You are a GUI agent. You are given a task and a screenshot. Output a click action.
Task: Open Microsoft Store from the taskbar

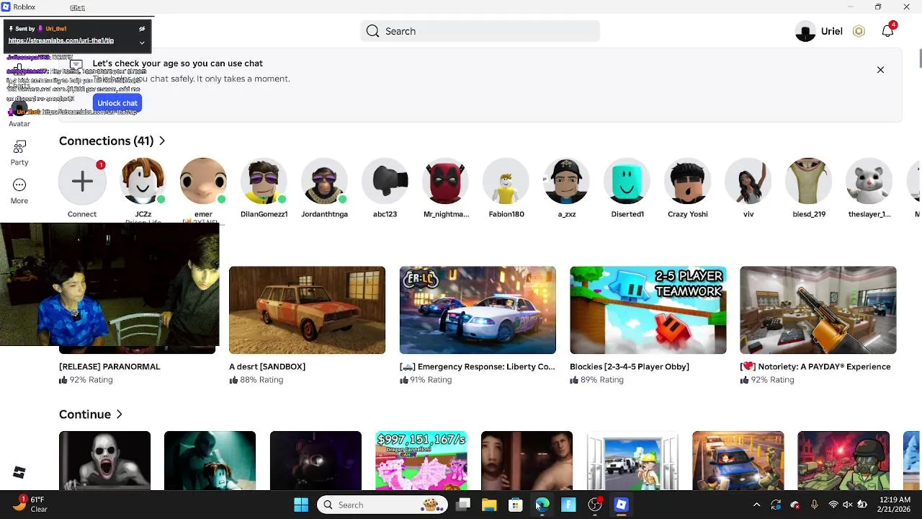point(515,505)
